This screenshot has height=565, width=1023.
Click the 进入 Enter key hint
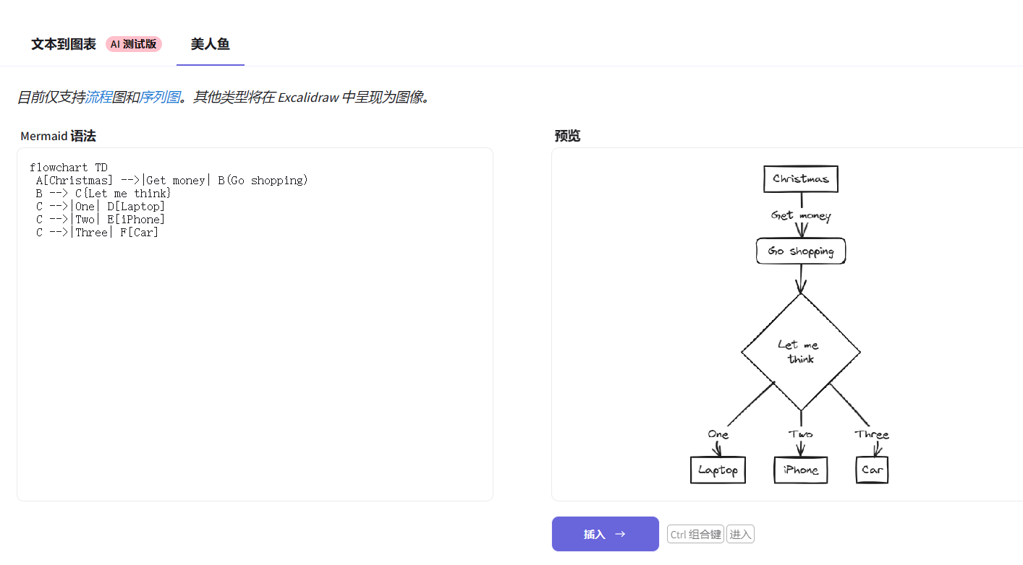[740, 535]
